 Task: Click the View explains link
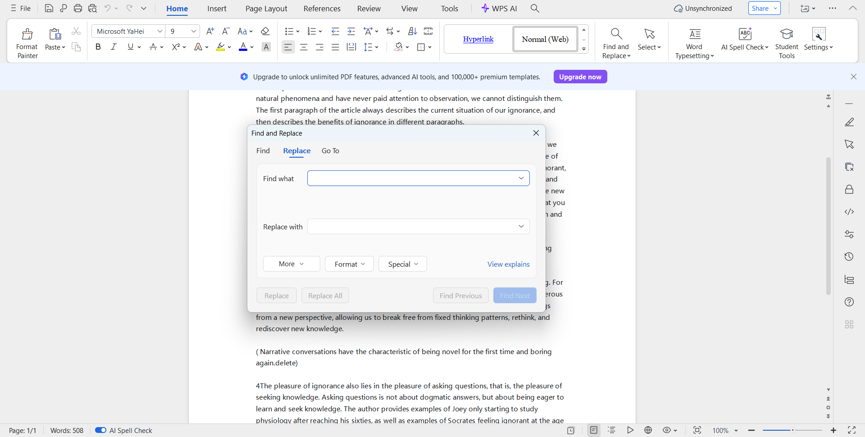point(508,264)
